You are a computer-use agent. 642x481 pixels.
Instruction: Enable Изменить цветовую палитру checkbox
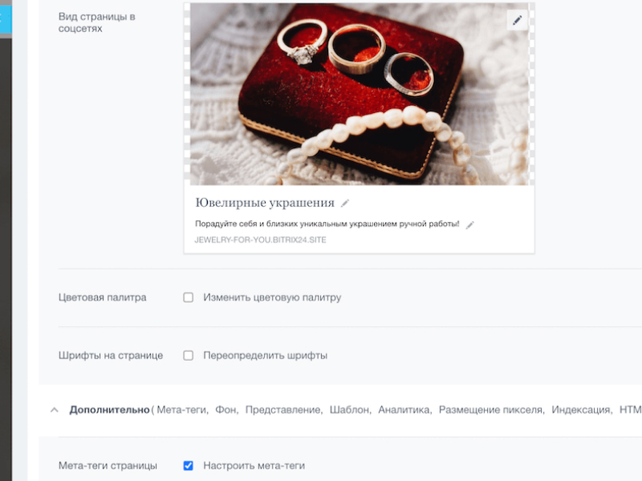click(x=189, y=297)
